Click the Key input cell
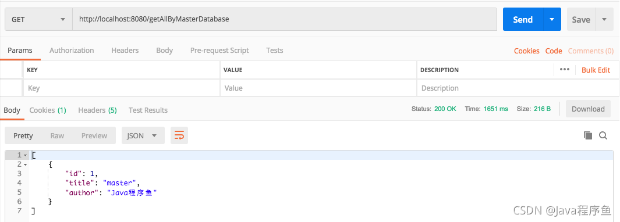This screenshot has height=222, width=620. point(121,88)
